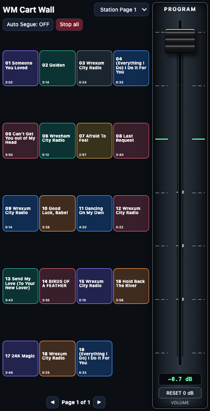210x411 pixels.
Task: Click the PROGRAM volume fader knob
Action: (x=180, y=41)
